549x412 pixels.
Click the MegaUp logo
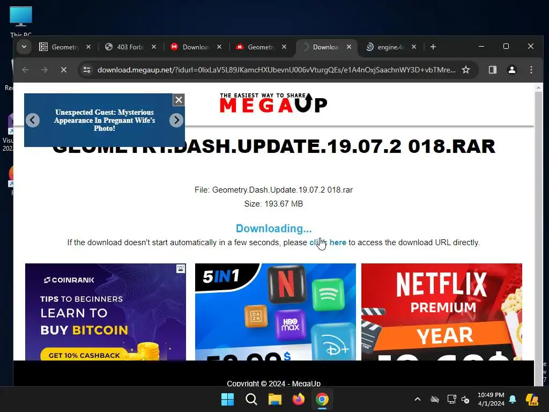pyautogui.click(x=273, y=103)
